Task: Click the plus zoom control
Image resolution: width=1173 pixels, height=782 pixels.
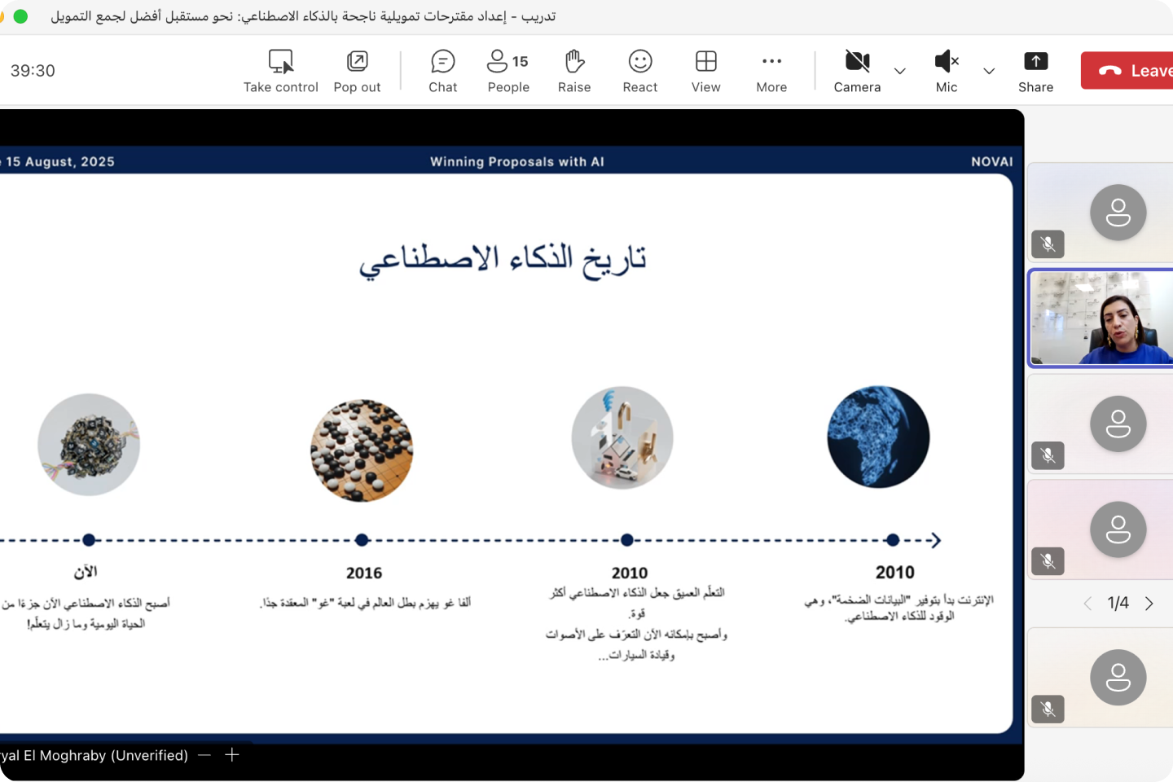Action: pyautogui.click(x=231, y=755)
